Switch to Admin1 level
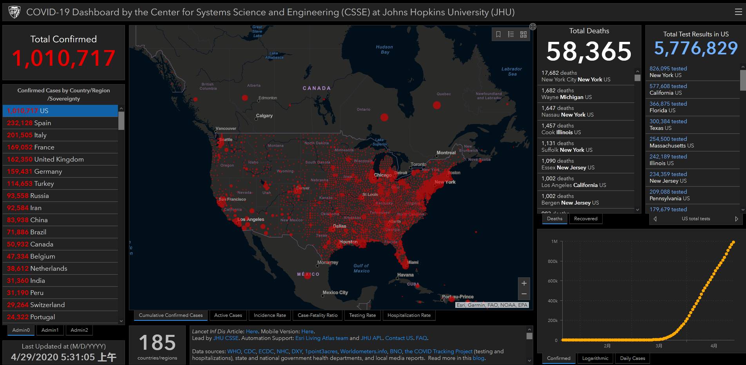The height and width of the screenshot is (365, 746). click(50, 330)
